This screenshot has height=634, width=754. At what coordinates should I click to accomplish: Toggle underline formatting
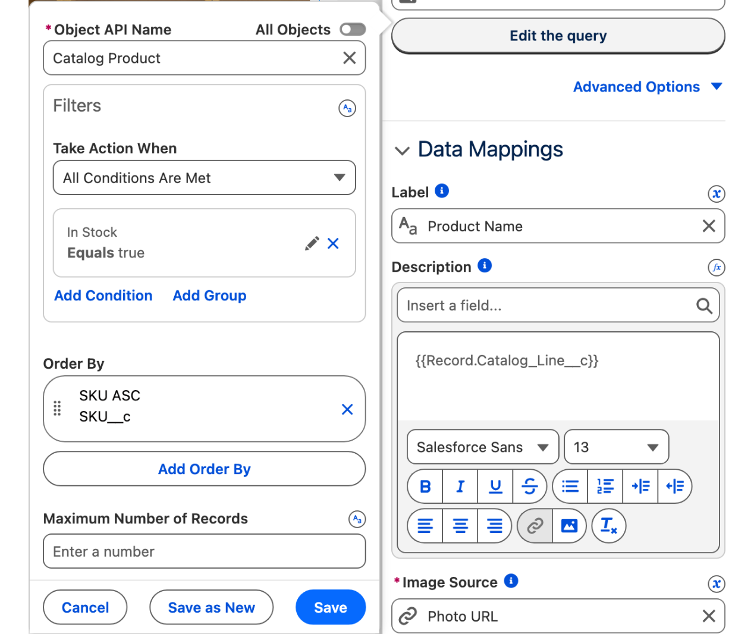tap(495, 487)
